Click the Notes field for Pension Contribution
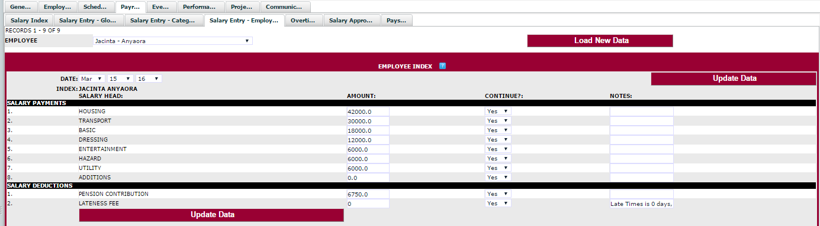This screenshot has height=226, width=820. pos(642,194)
